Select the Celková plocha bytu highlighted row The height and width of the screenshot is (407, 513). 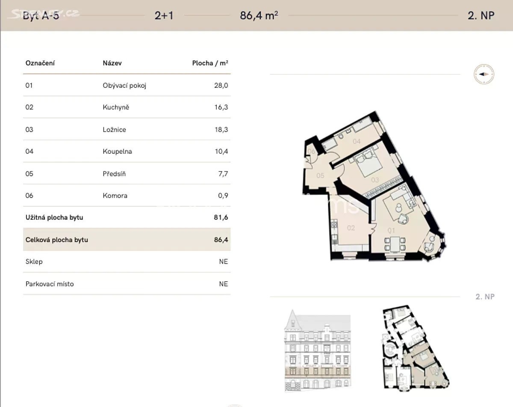click(x=127, y=240)
